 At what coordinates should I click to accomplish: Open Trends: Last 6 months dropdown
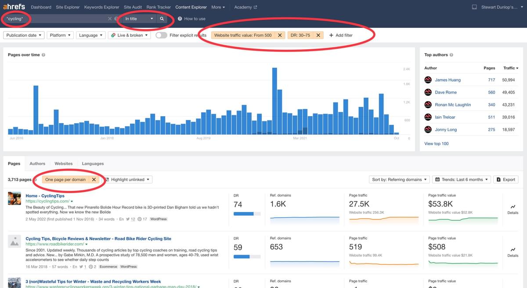tap(462, 179)
